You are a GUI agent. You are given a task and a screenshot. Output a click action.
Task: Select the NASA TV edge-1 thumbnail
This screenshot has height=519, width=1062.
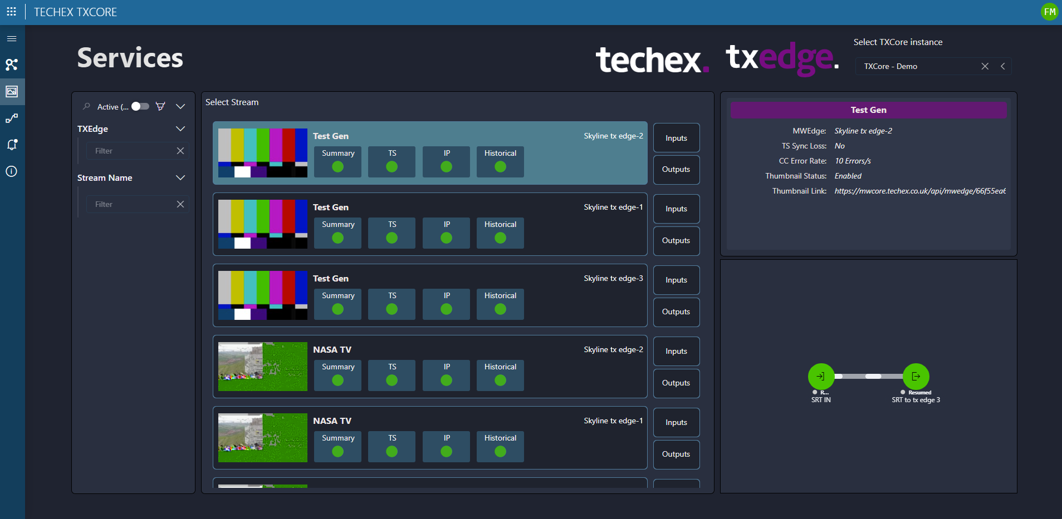[x=263, y=438]
